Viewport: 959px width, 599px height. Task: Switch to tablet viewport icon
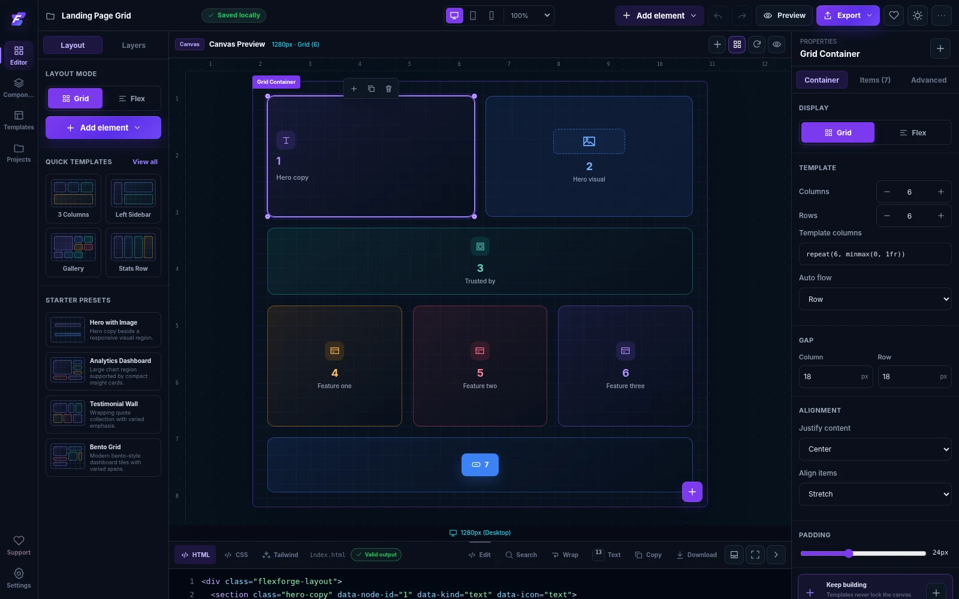[473, 16]
